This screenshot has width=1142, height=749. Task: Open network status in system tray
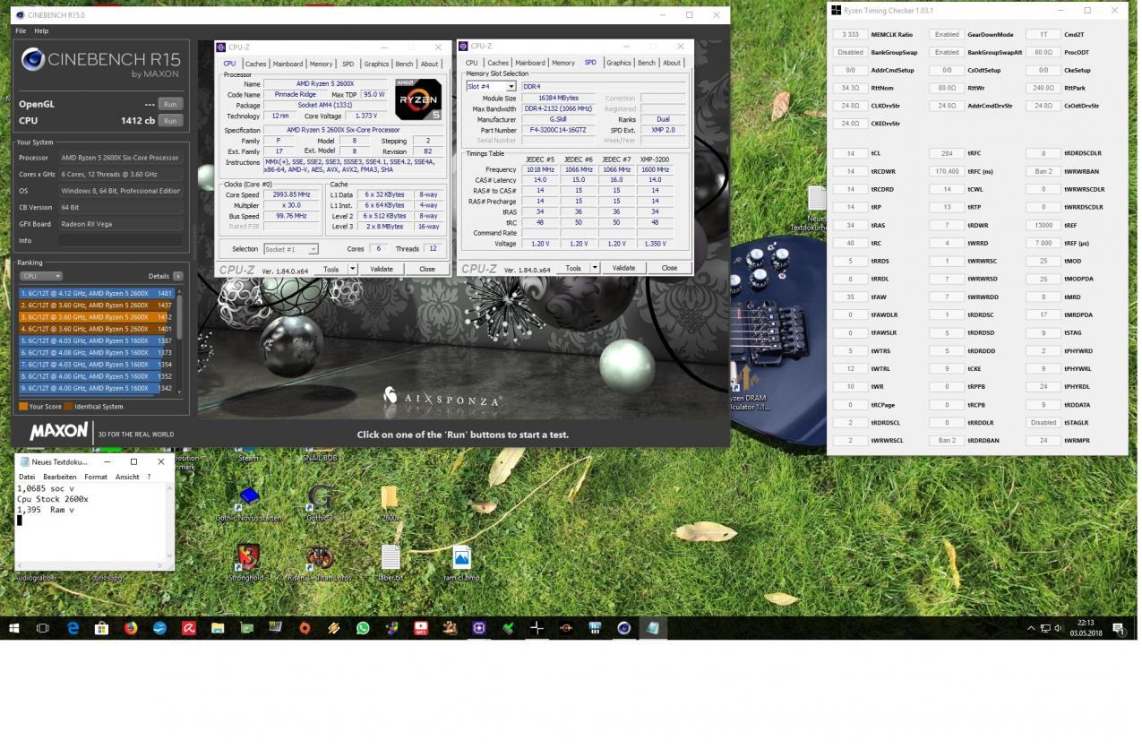pos(1045,628)
